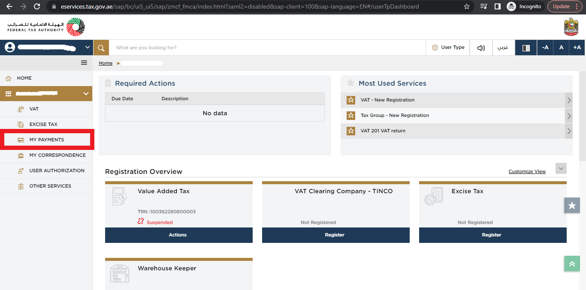Viewport: 586px width, 290px height.
Task: Click the User Authorization person icon
Action: pyautogui.click(x=21, y=170)
